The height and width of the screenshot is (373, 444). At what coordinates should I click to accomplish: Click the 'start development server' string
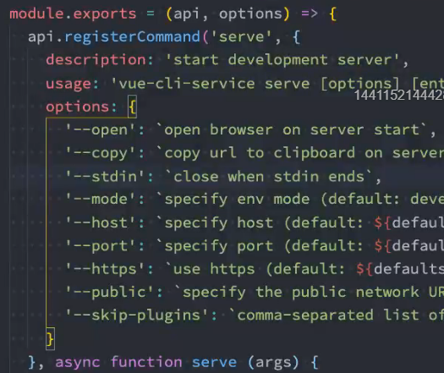coord(282,60)
